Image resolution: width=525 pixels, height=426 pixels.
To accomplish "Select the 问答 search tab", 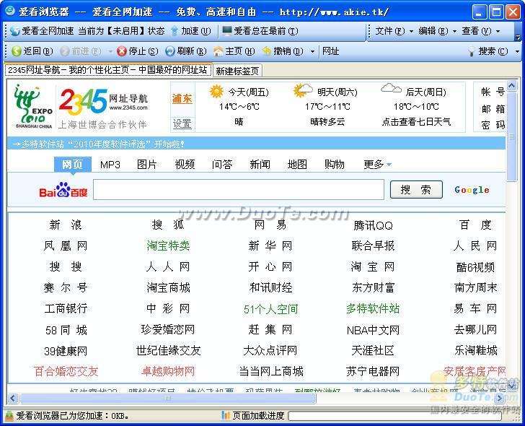I will click(222, 164).
